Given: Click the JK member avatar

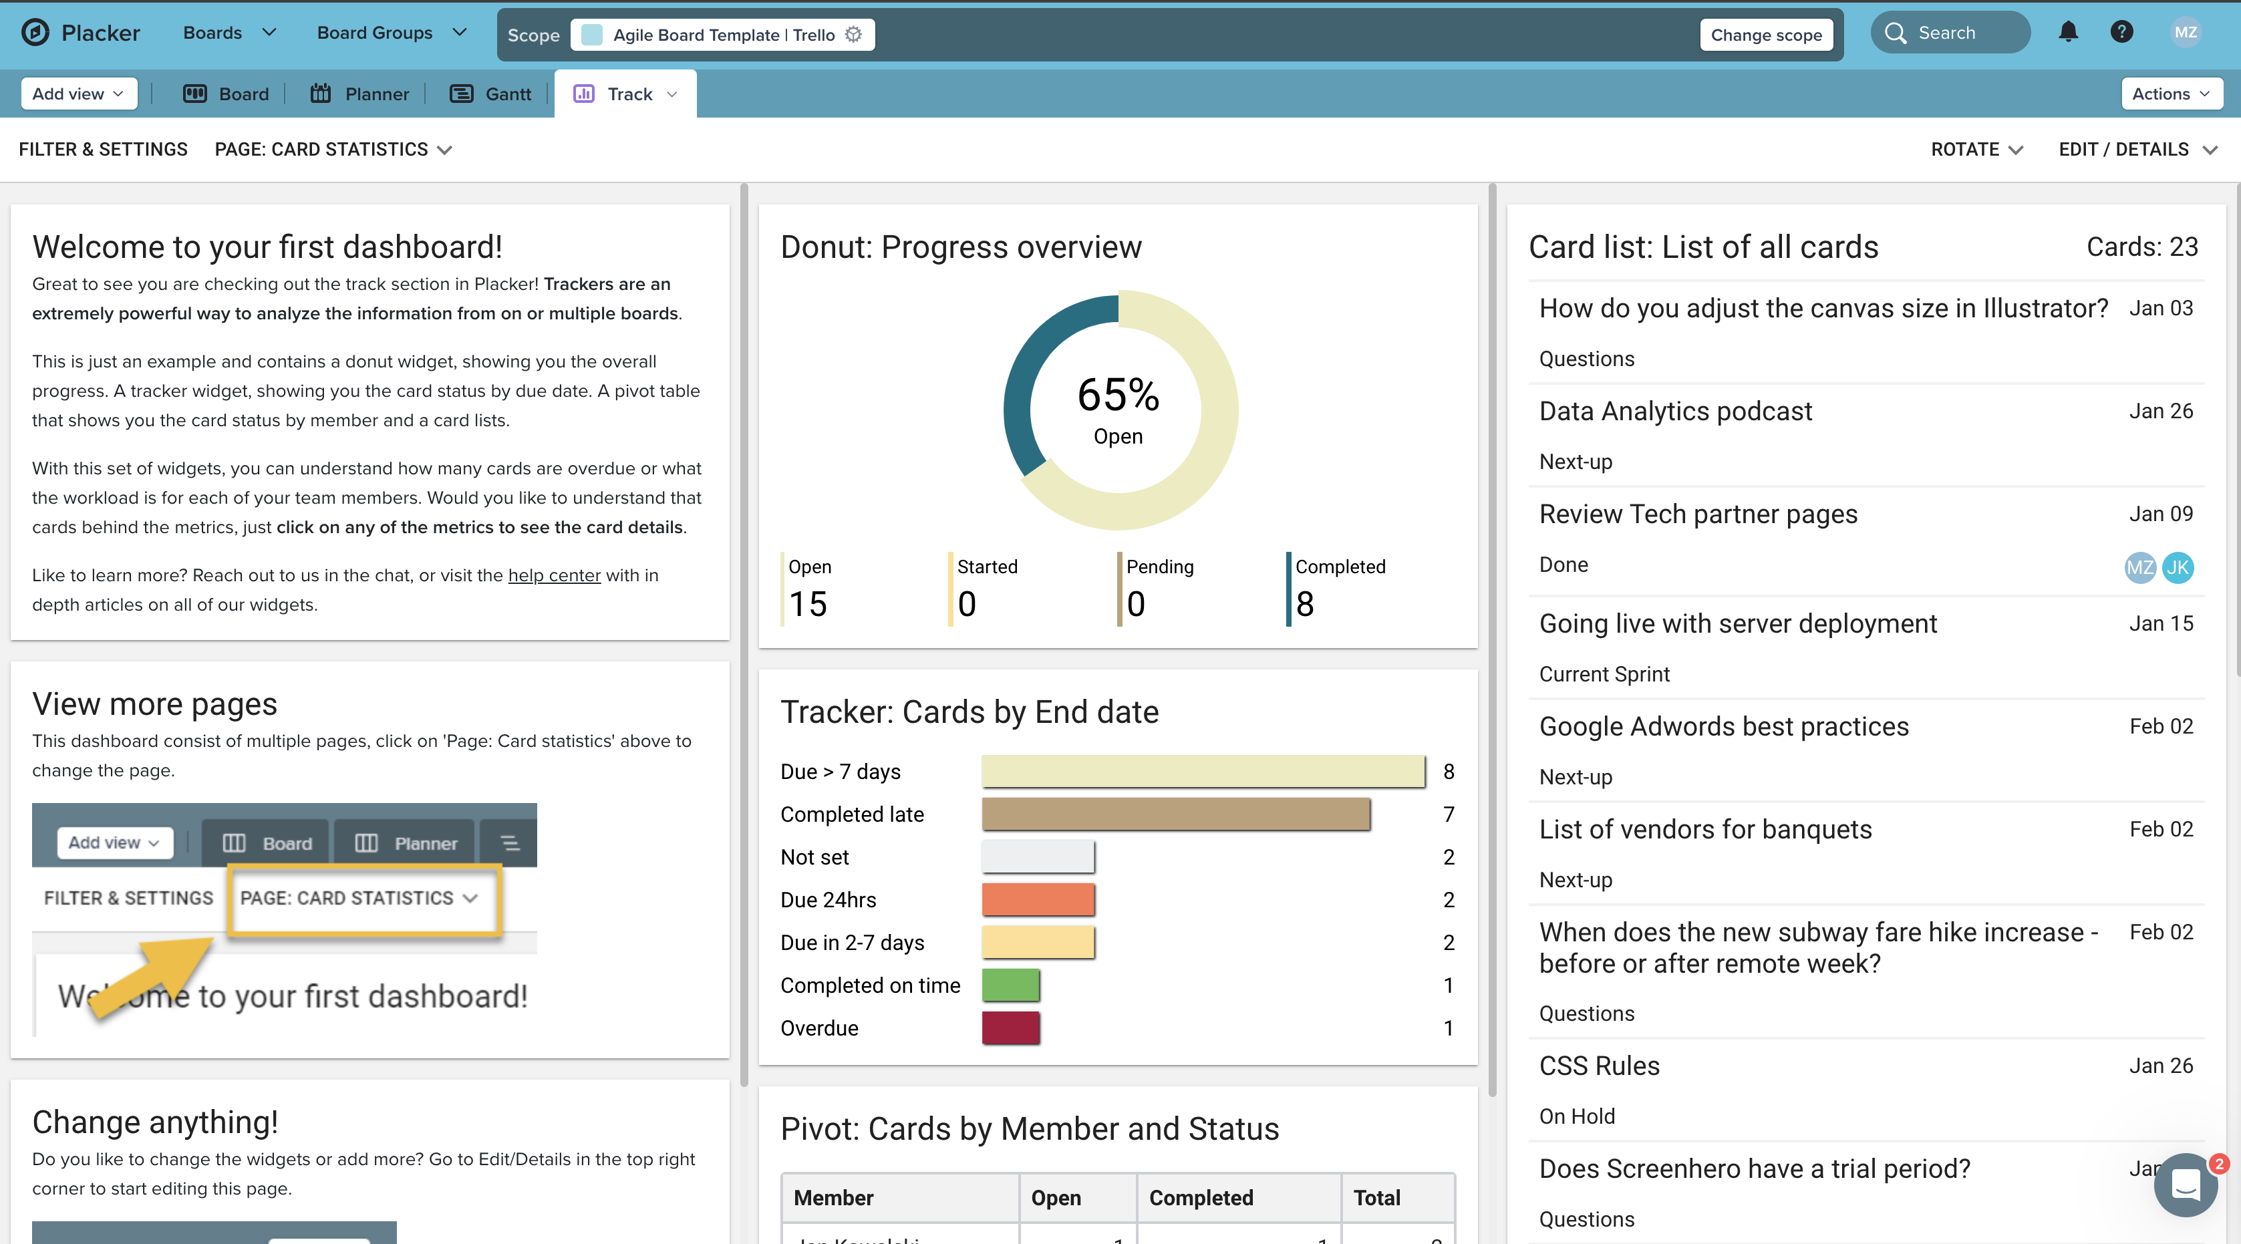Looking at the screenshot, I should point(2177,568).
